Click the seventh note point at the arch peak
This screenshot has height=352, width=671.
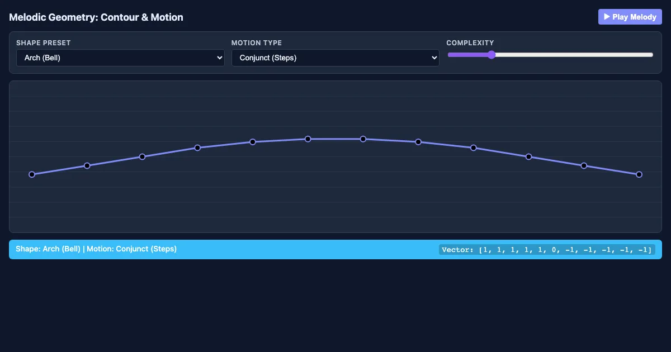pos(363,139)
